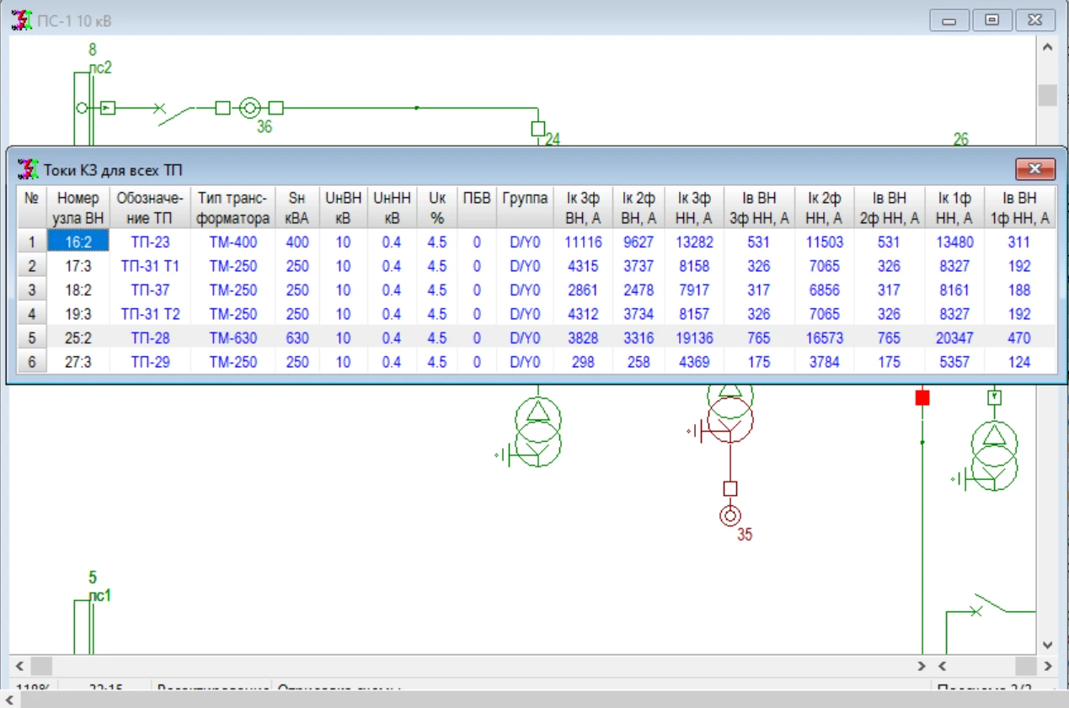The height and width of the screenshot is (708, 1069).
Task: Select the highlighted 16:2 node cell
Action: click(78, 242)
